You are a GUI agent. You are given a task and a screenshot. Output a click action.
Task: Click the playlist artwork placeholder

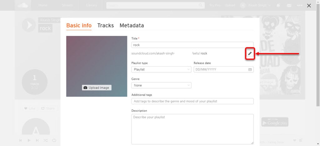[x=97, y=66]
